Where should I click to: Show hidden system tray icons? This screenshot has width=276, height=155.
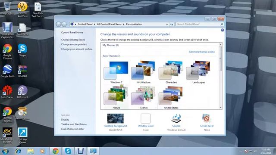[241, 151]
